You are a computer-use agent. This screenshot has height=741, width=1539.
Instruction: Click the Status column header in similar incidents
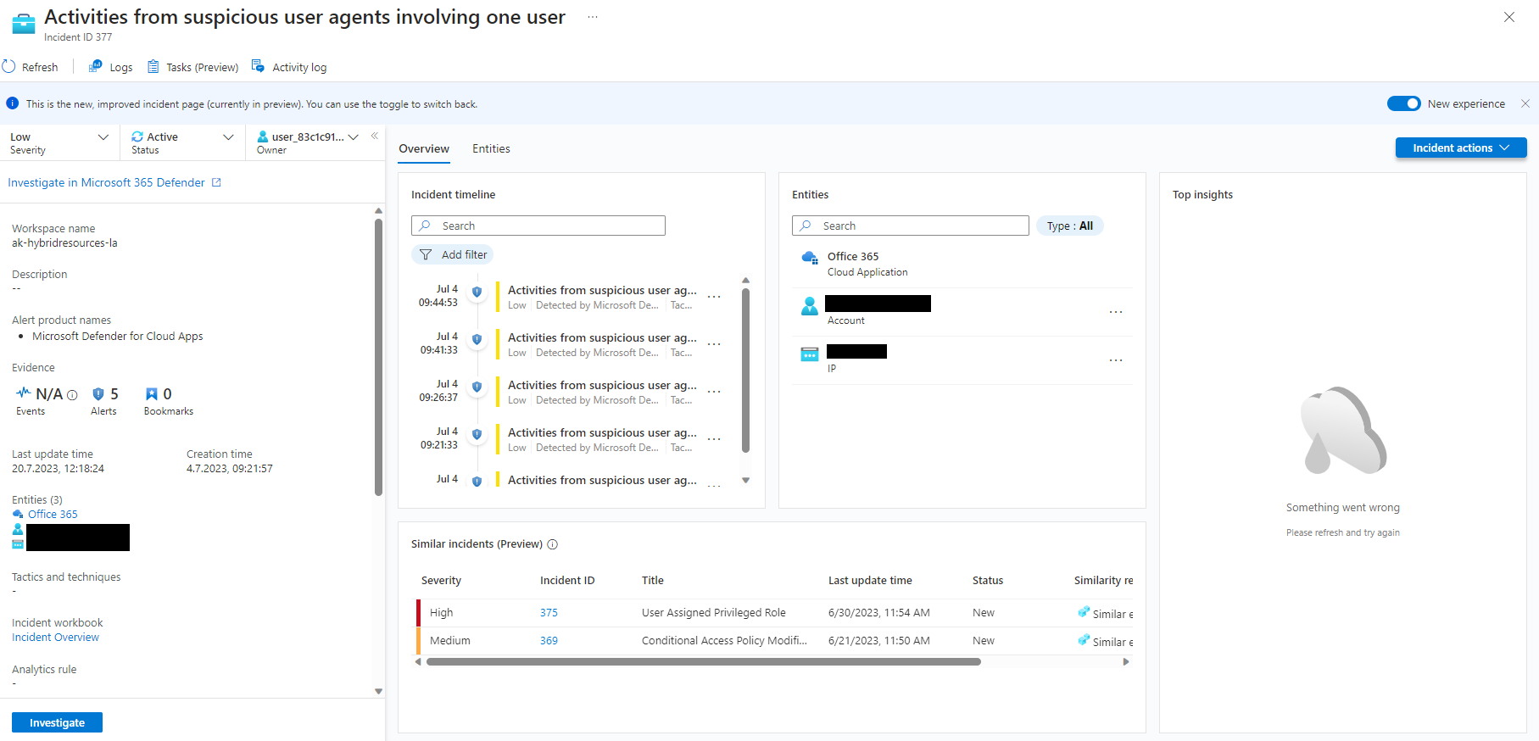click(x=988, y=580)
